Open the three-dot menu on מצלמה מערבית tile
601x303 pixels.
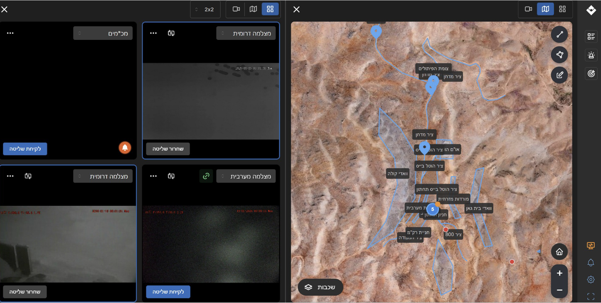[x=153, y=176]
